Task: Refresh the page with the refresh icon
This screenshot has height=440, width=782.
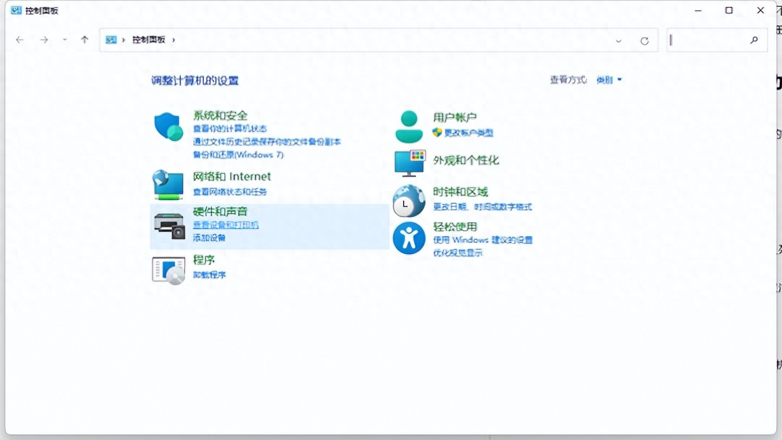Action: [644, 40]
